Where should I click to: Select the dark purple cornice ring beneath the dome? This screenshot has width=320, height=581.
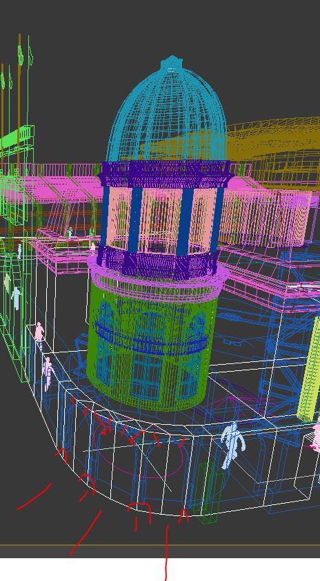[166, 174]
